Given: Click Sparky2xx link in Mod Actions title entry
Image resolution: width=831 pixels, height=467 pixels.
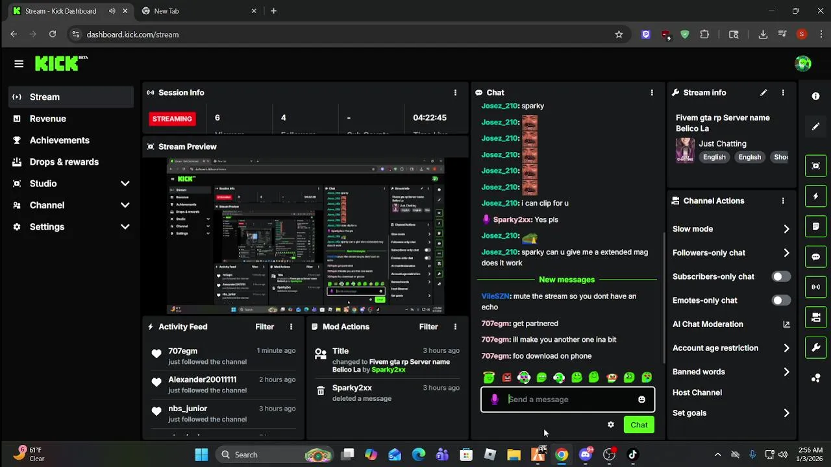Looking at the screenshot, I should click(388, 370).
